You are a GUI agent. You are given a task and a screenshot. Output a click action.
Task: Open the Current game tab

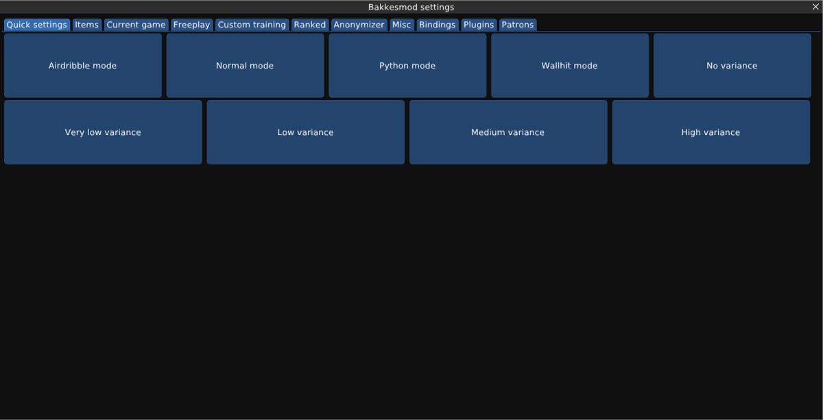(136, 25)
